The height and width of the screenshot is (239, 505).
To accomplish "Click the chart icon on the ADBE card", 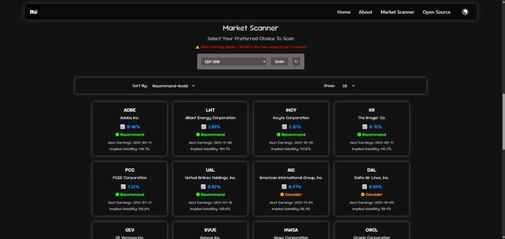I will 123,127.
